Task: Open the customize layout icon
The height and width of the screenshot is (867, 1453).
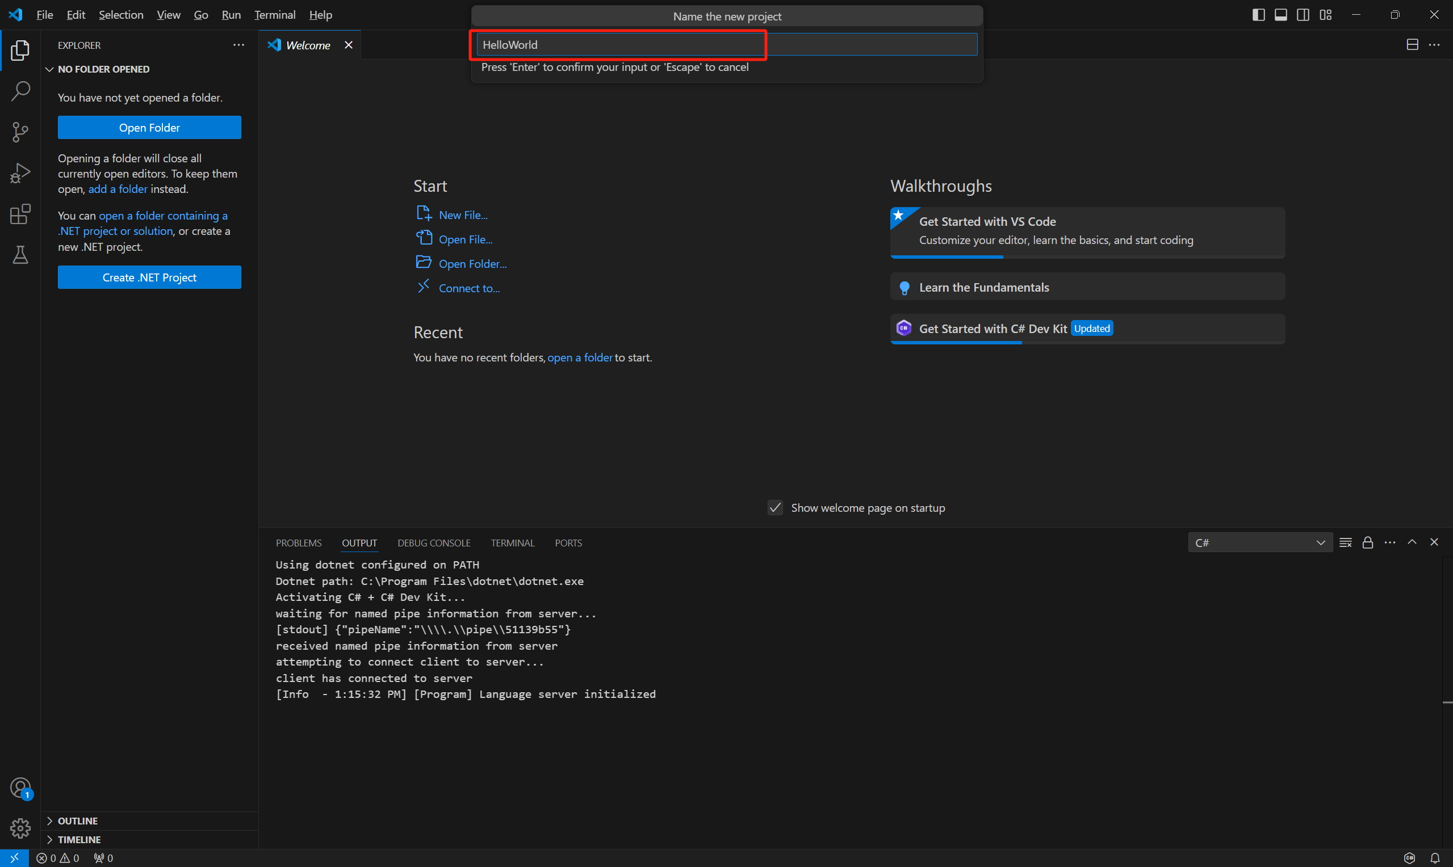Action: coord(1326,15)
